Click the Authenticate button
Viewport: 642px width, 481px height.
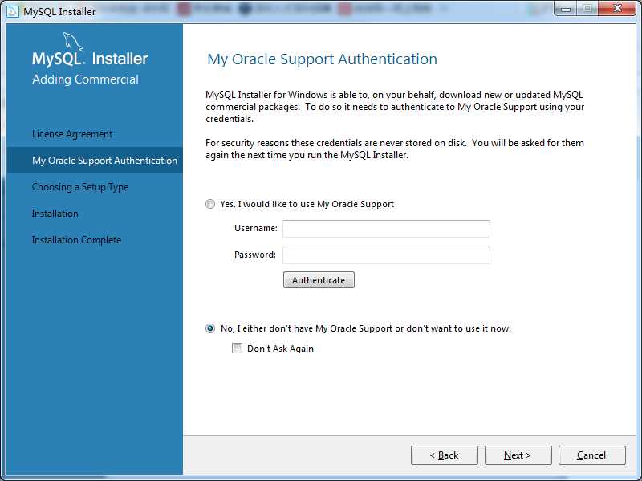point(319,280)
